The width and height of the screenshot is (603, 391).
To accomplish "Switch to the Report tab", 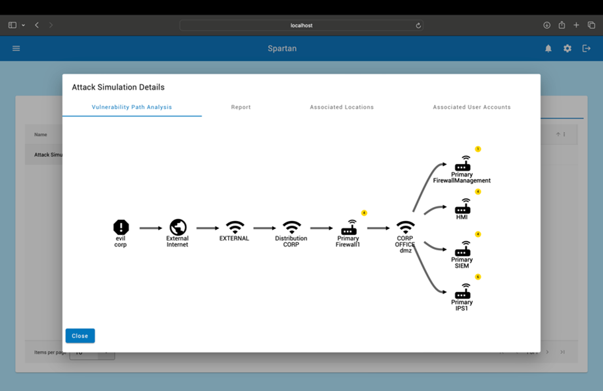I will tap(241, 107).
